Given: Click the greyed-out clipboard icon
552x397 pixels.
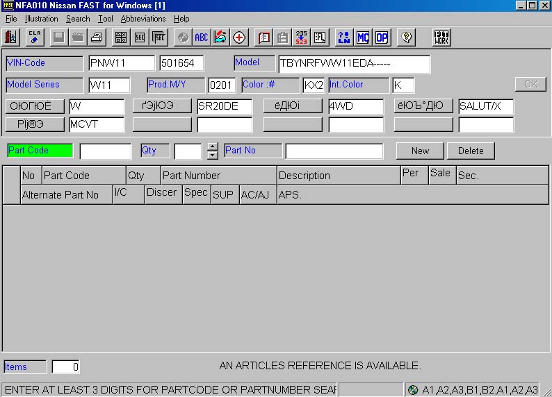Looking at the screenshot, I should (x=282, y=37).
